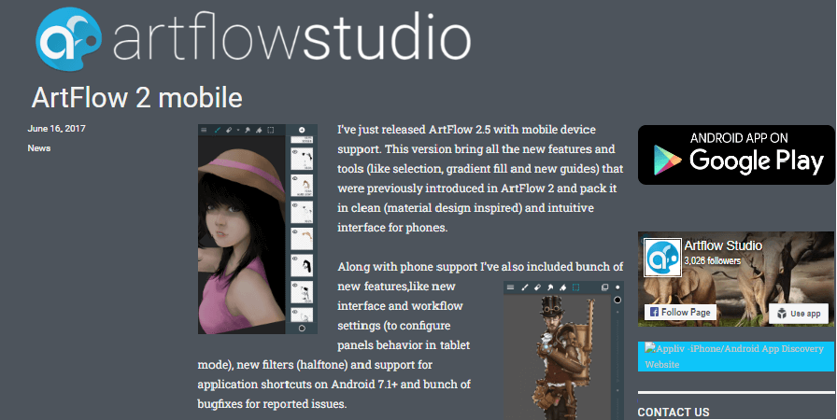Open the girl portrait screenshot image

tap(258, 230)
